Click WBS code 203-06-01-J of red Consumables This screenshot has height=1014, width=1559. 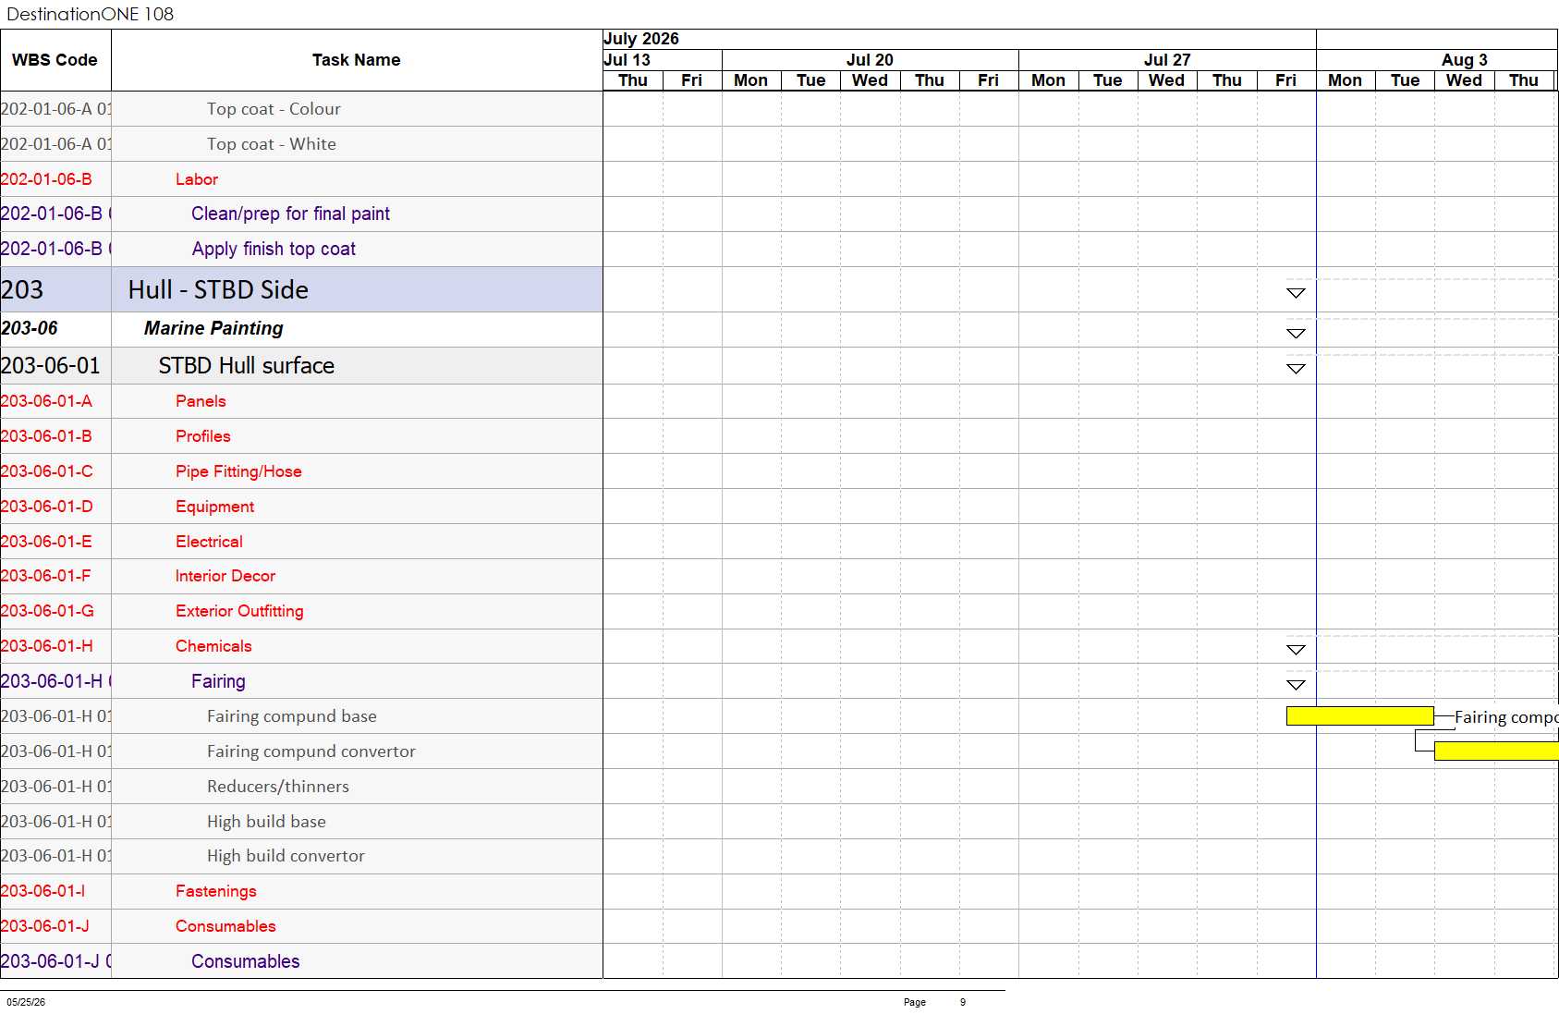(45, 926)
